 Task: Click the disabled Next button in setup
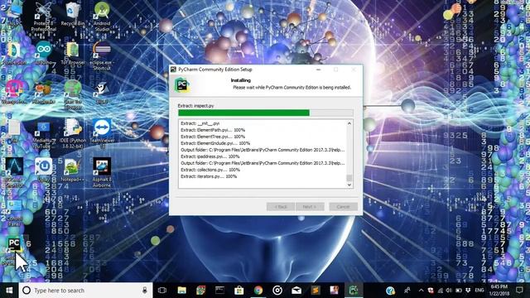310,206
